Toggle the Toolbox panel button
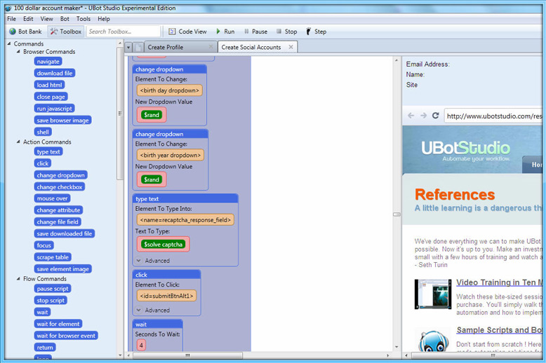Viewport: 546px width, 363px height. (x=66, y=32)
